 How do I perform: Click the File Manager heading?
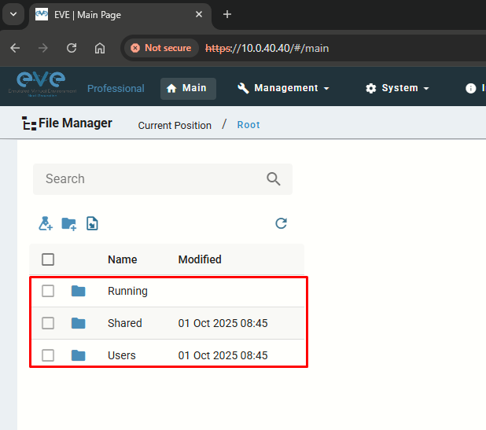[75, 123]
